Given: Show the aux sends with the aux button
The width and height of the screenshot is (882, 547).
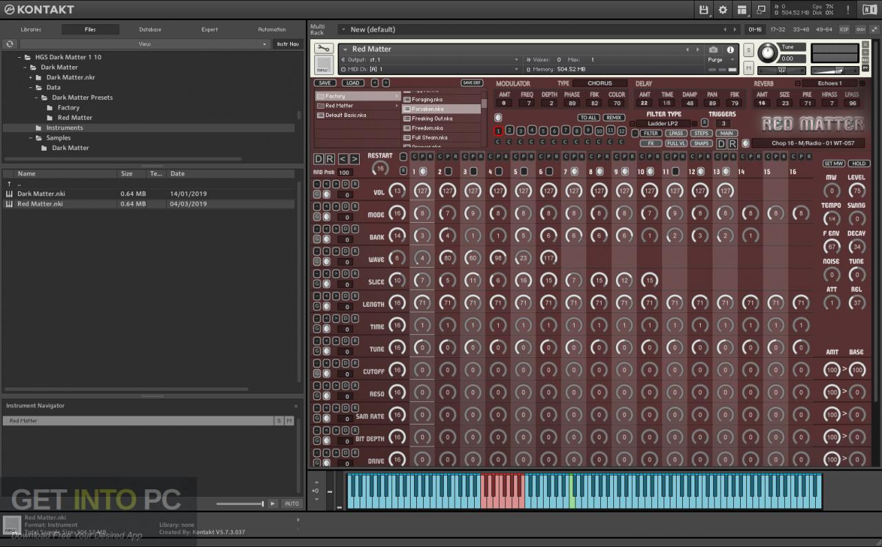Looking at the screenshot, I should click(860, 30).
